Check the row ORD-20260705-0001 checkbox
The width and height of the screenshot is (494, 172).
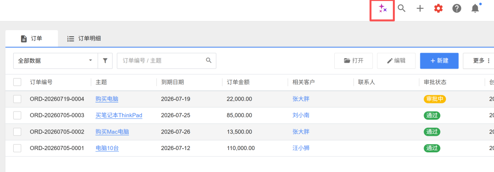point(17,148)
